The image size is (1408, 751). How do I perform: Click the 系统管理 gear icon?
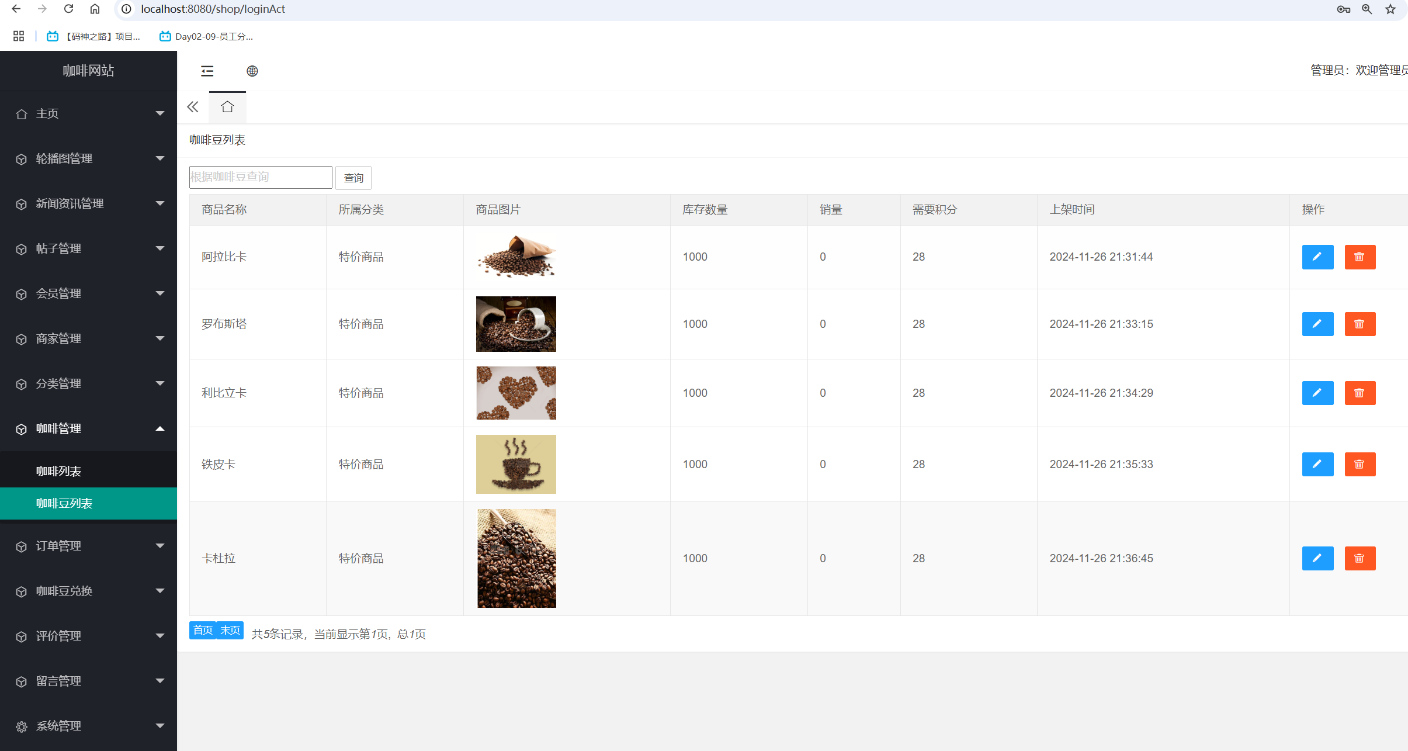[22, 726]
